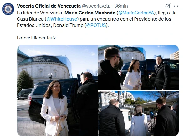Open the three-dot more options menu
This screenshot has width=184, height=139.
click(176, 6)
